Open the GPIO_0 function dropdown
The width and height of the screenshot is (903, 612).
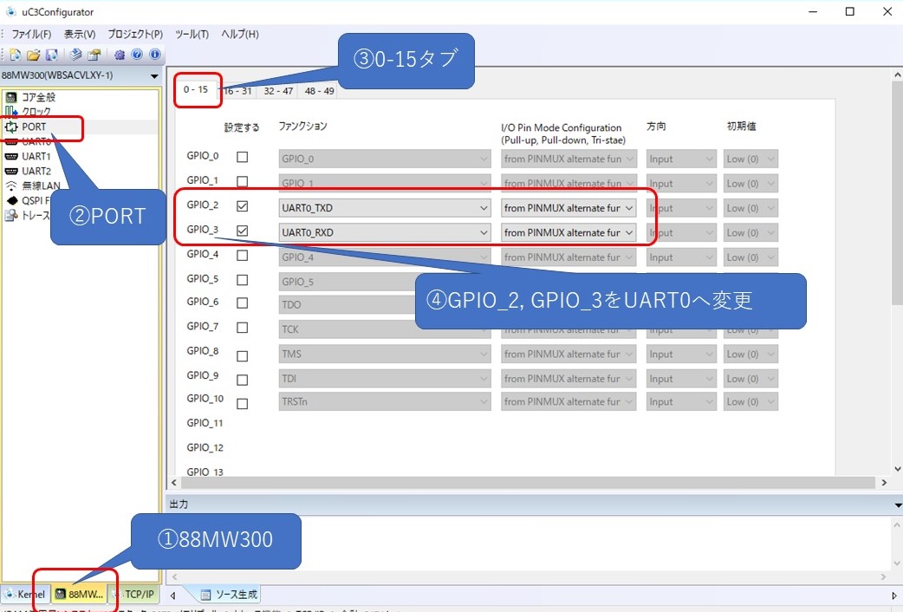pos(385,159)
